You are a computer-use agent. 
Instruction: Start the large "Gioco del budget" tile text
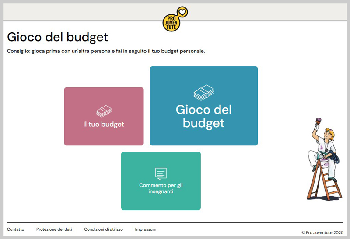[x=204, y=116]
